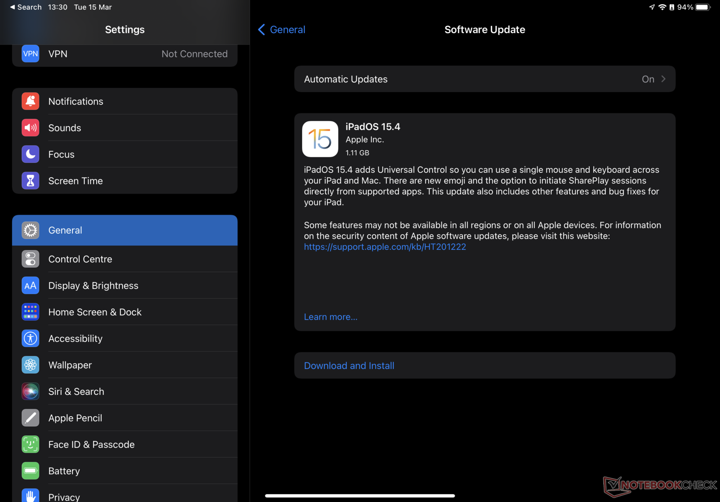Tap the Screen Time hourglass icon
The image size is (720, 502).
click(31, 181)
